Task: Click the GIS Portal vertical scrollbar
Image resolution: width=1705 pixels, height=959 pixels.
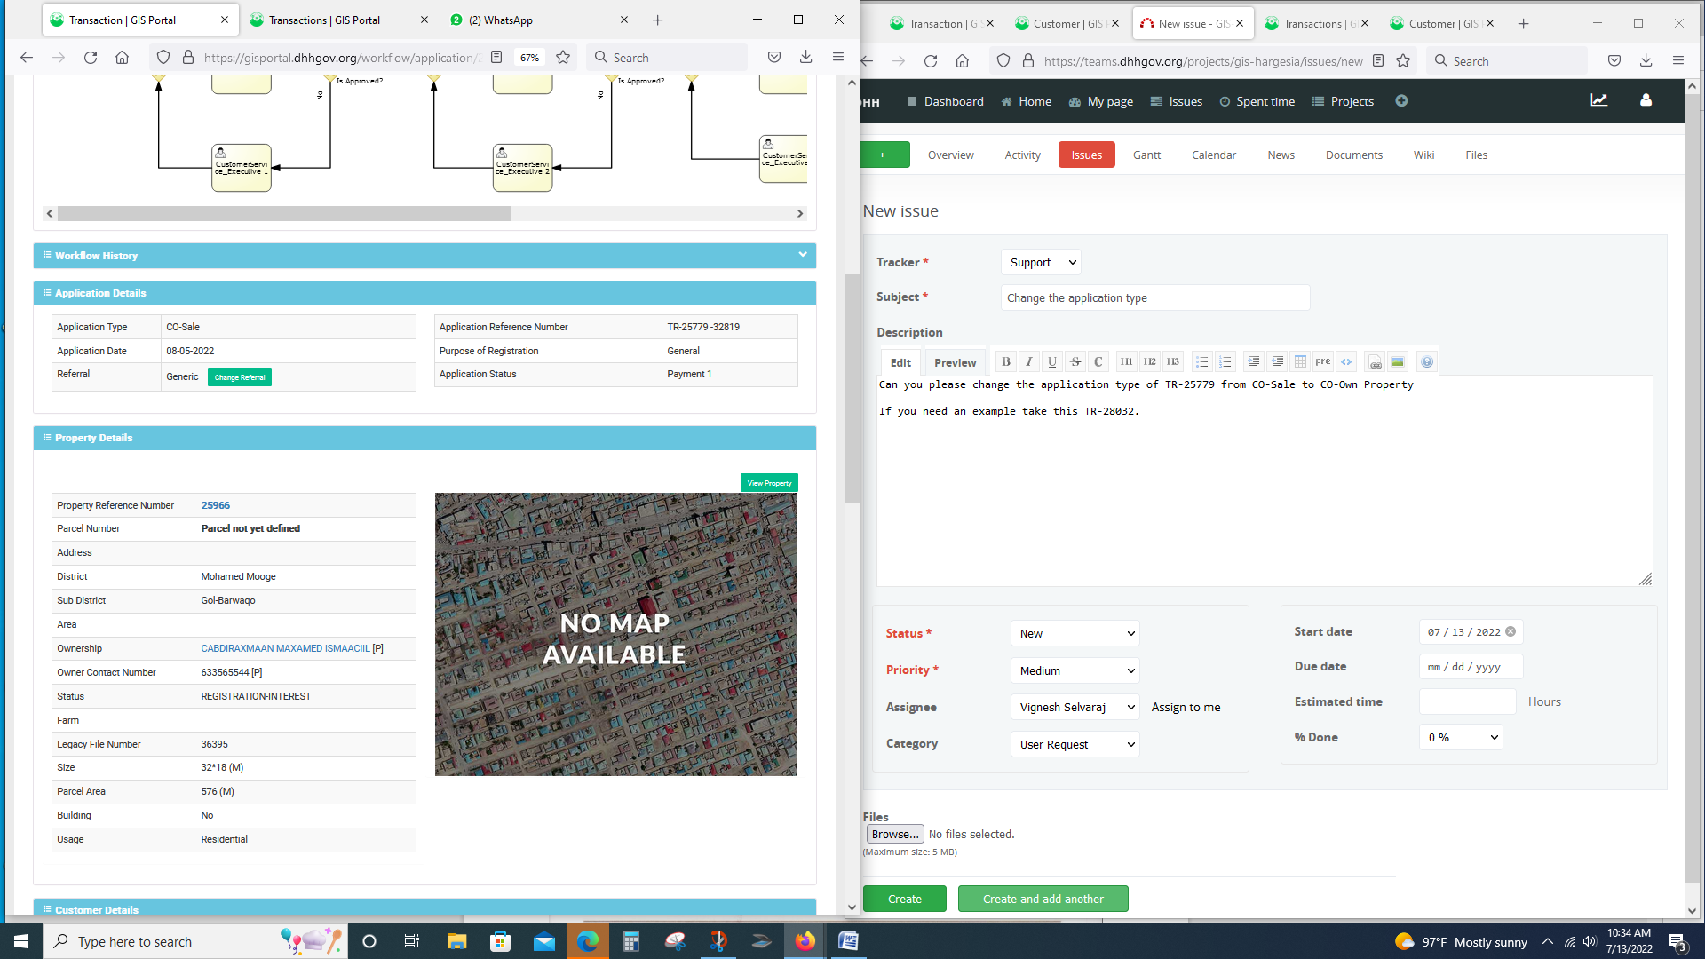Action: [852, 388]
